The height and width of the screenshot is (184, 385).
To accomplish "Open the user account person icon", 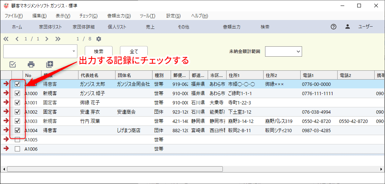I will (x=347, y=27).
